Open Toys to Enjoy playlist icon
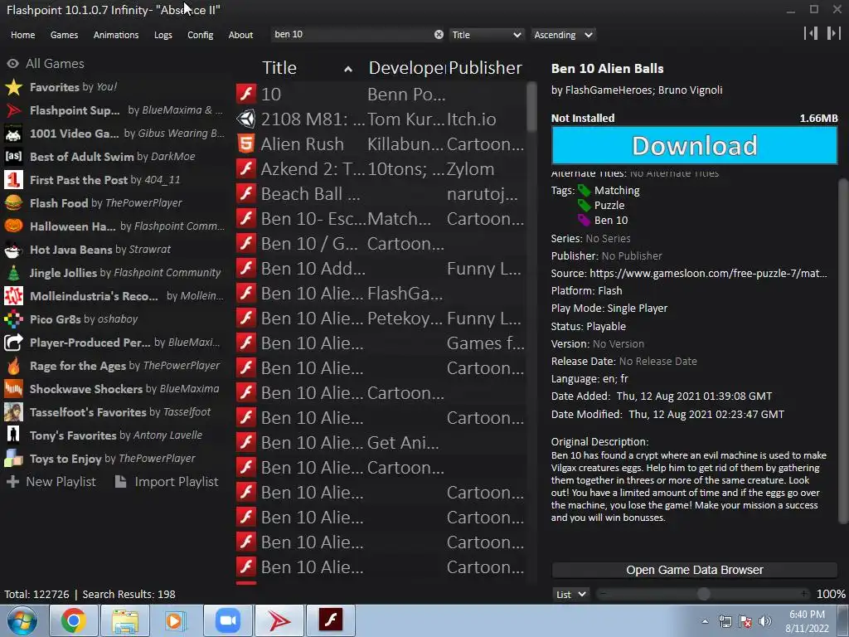This screenshot has height=637, width=849. point(13,459)
